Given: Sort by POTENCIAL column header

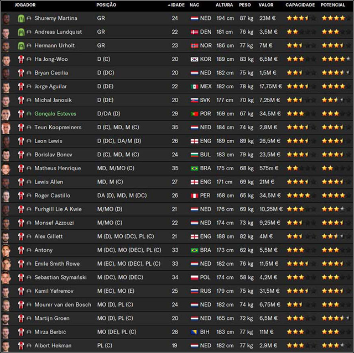Looking at the screenshot, I should 333,5.
